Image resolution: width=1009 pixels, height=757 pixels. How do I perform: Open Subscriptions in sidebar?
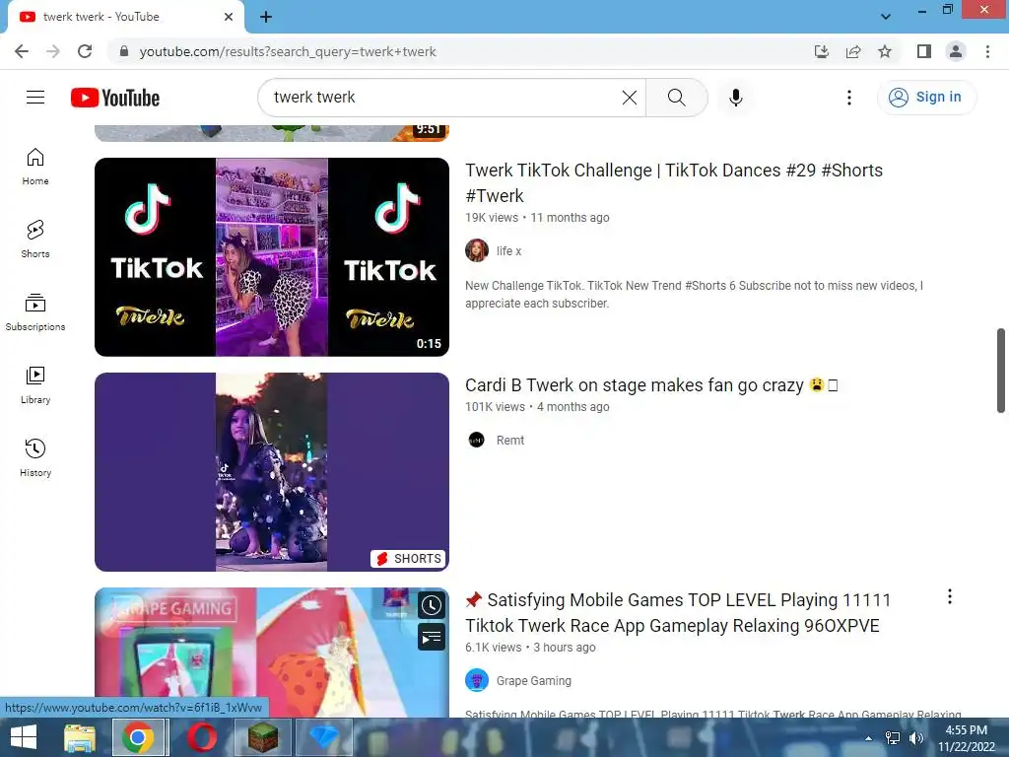[x=35, y=312]
